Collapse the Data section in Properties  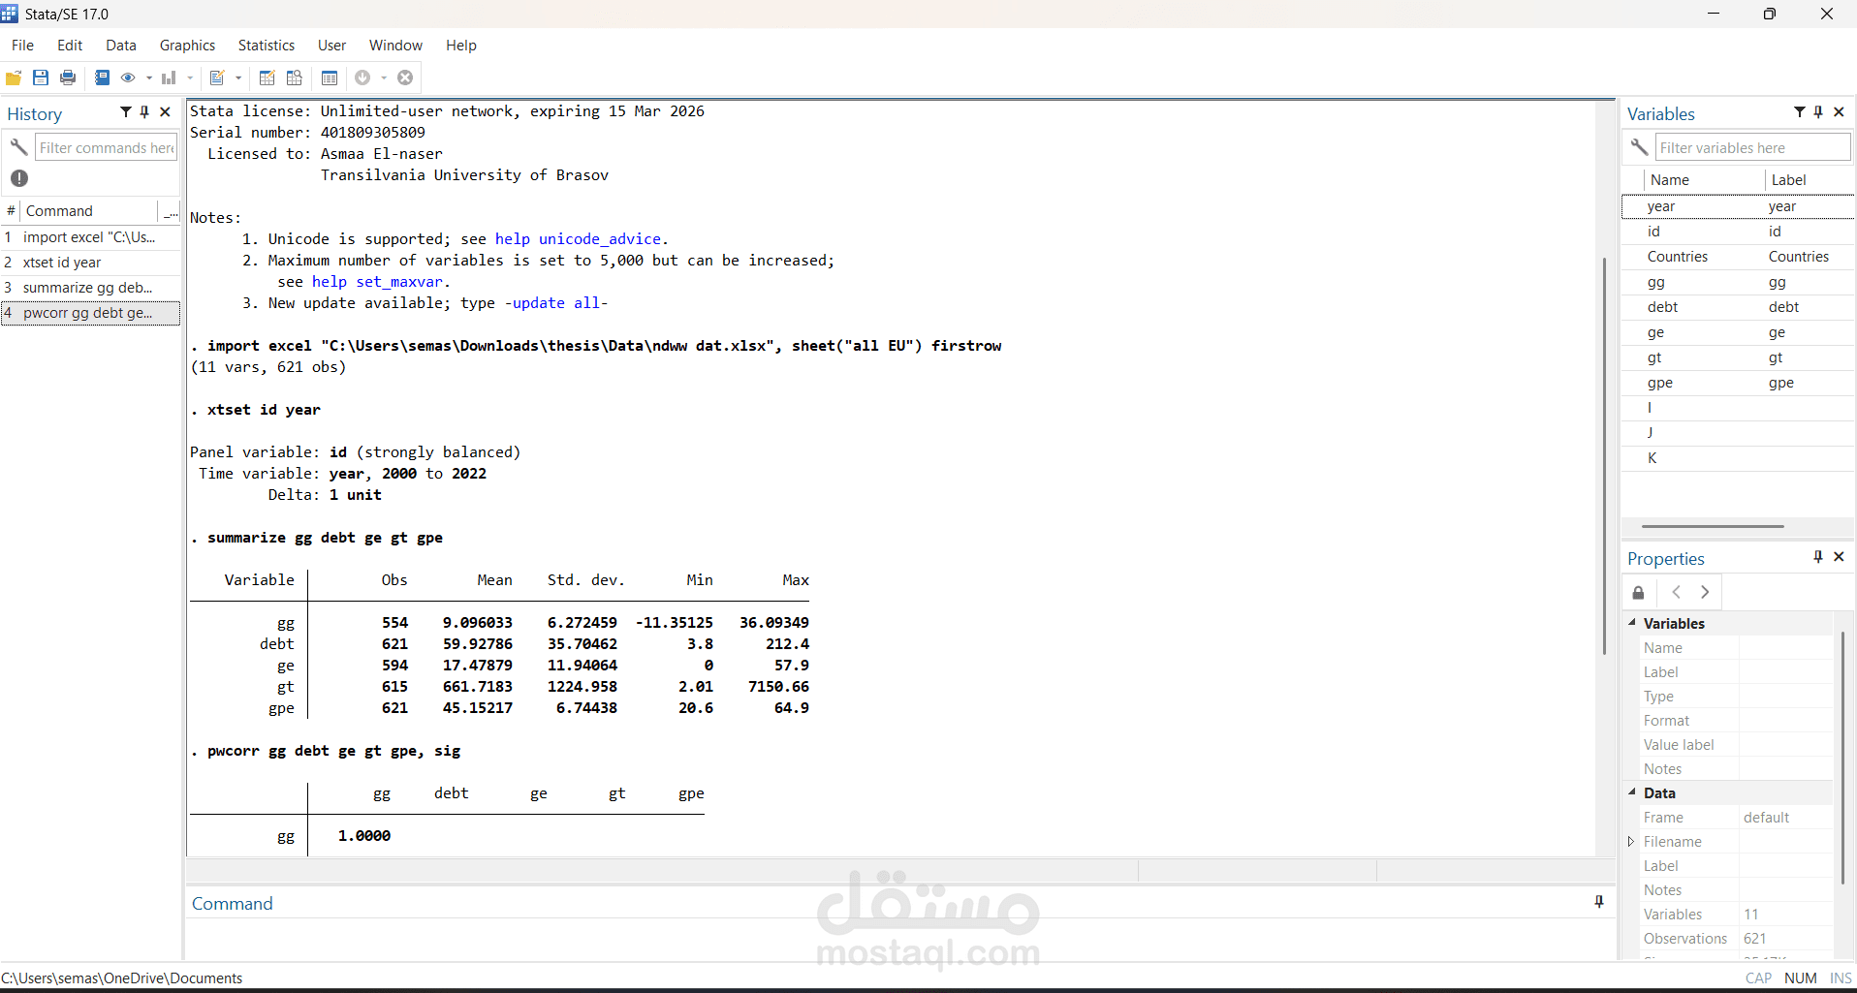tap(1632, 791)
